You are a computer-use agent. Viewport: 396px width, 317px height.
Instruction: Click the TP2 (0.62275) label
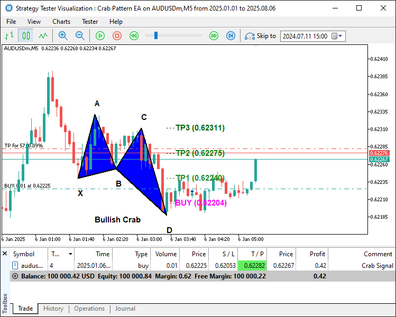tap(200, 153)
